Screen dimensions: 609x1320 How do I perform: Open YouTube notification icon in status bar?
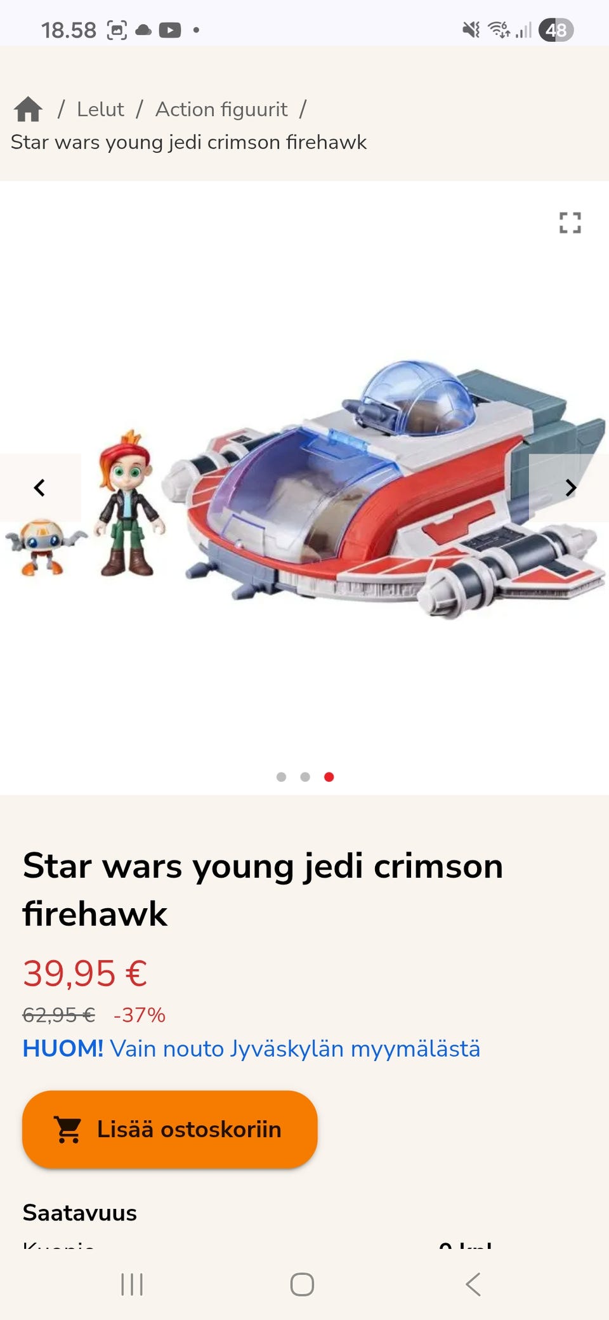click(x=170, y=30)
